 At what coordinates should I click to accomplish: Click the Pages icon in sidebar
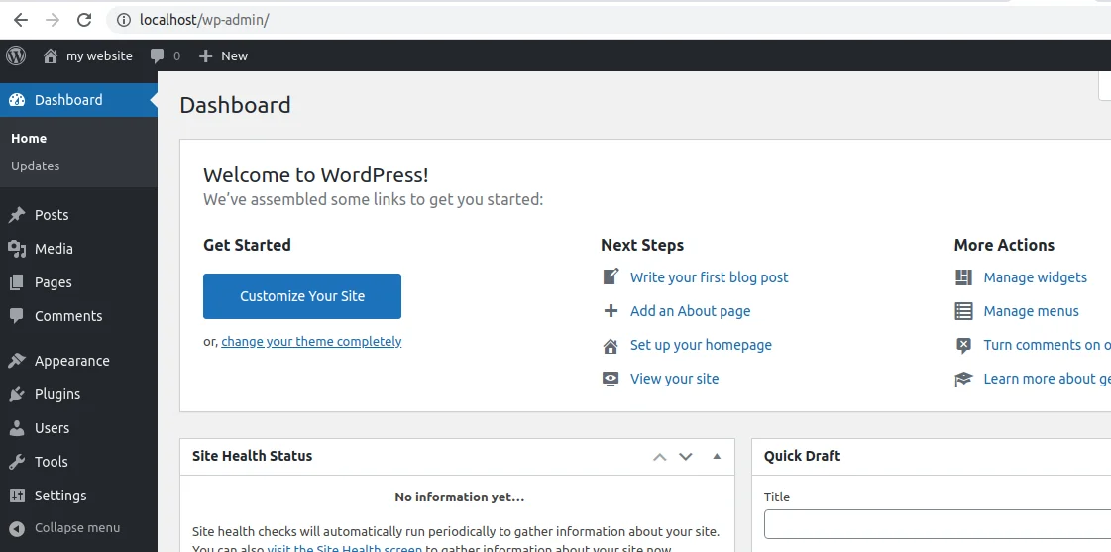17,282
